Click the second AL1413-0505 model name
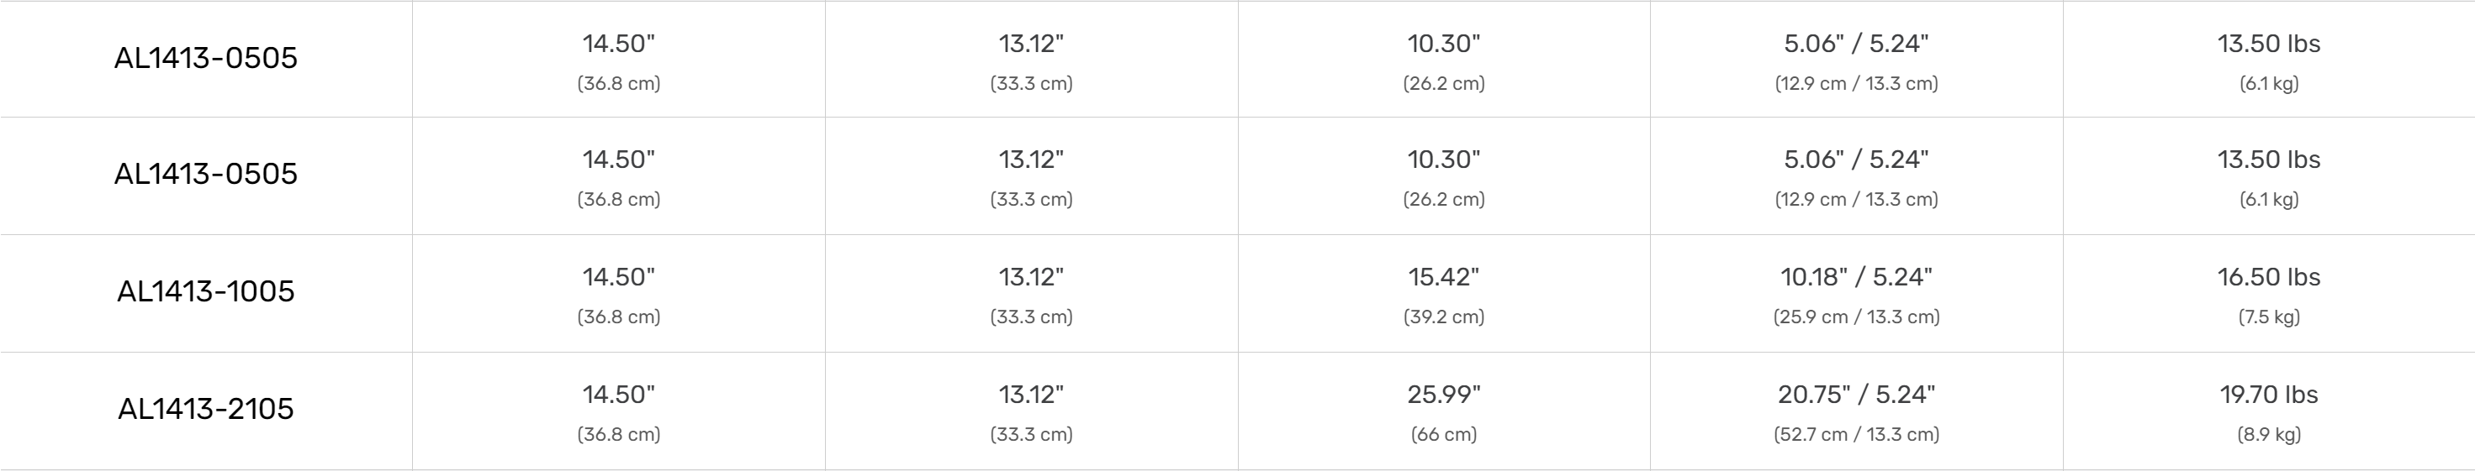Screen dimensions: 2475x471 click(205, 175)
